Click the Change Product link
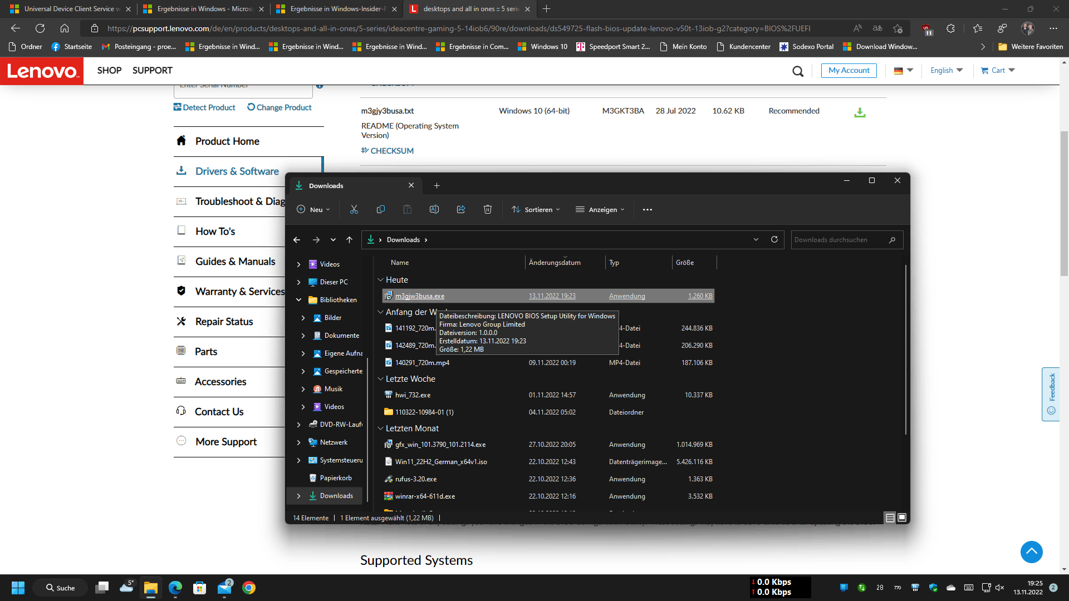This screenshot has width=1069, height=601. click(x=279, y=107)
